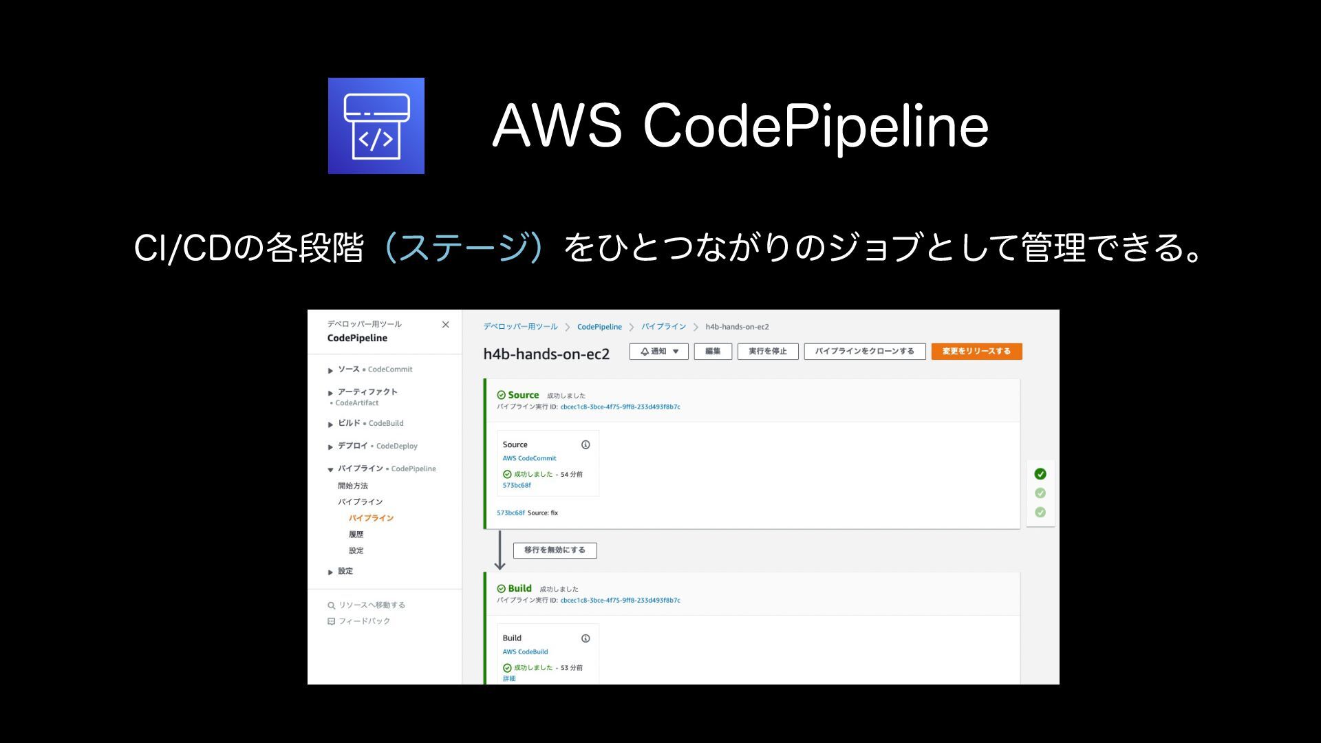The image size is (1321, 743).
Task: Click the Source action info icon
Action: (x=586, y=445)
